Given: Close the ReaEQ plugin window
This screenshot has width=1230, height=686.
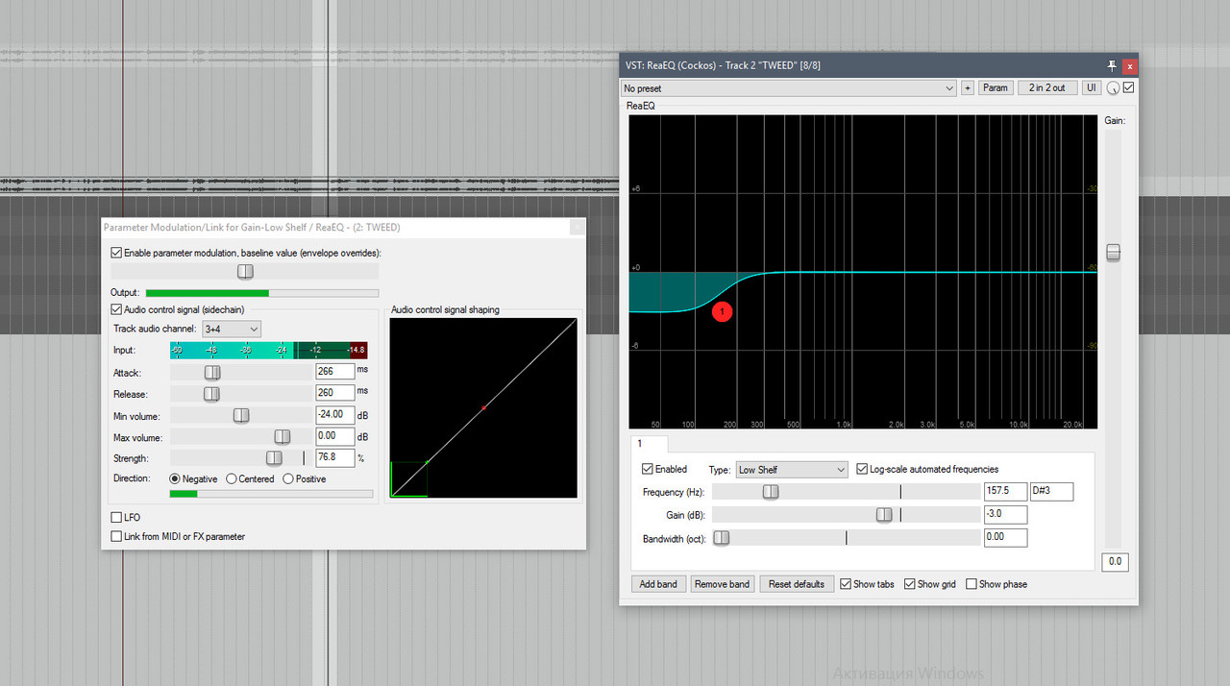Looking at the screenshot, I should (x=1130, y=65).
